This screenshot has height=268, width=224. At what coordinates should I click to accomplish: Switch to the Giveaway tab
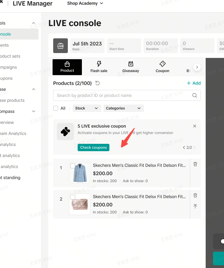(x=131, y=67)
